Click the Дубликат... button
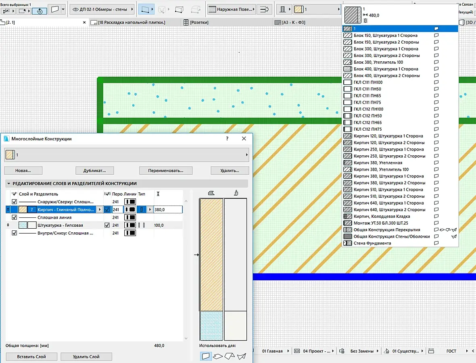The image size is (476, 363). click(x=95, y=171)
